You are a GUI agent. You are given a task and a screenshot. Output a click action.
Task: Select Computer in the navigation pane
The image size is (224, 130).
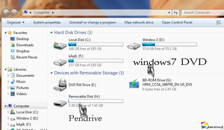(x=21, y=106)
